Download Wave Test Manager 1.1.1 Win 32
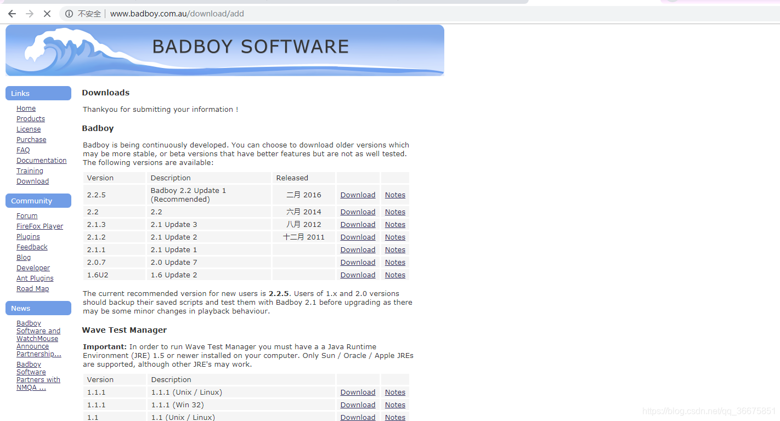 point(358,405)
